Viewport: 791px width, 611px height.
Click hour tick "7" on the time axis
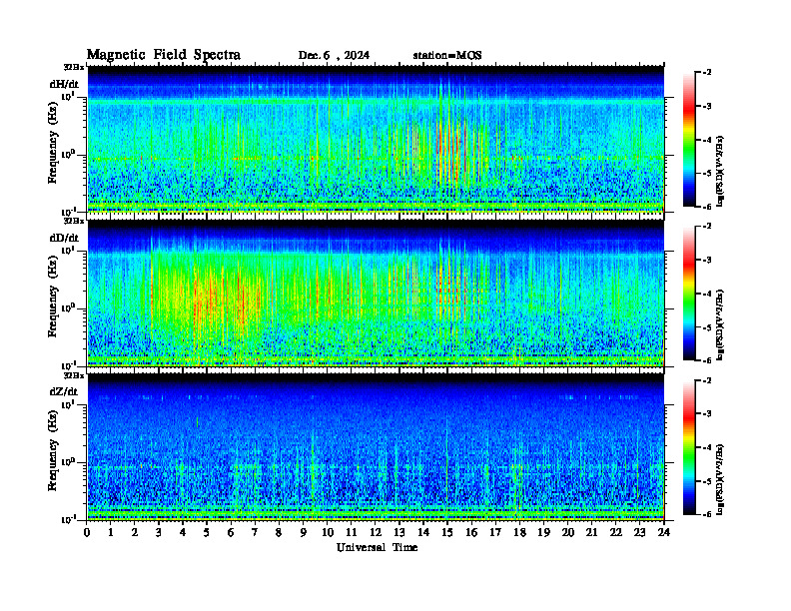pyautogui.click(x=256, y=533)
